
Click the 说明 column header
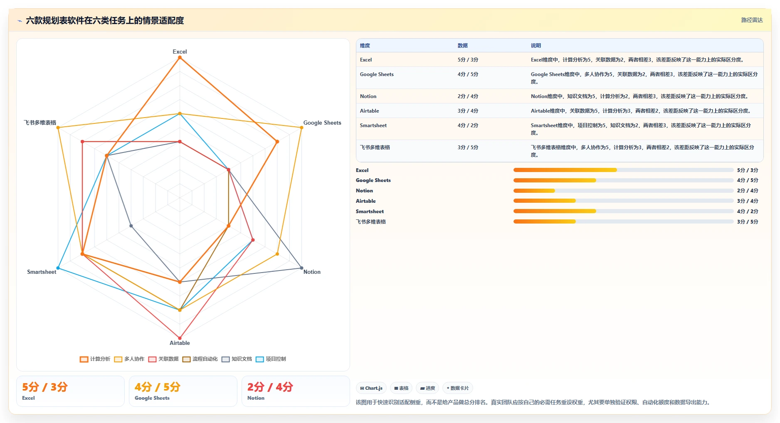click(536, 46)
